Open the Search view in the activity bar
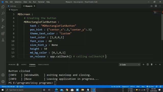 tap(3, 13)
